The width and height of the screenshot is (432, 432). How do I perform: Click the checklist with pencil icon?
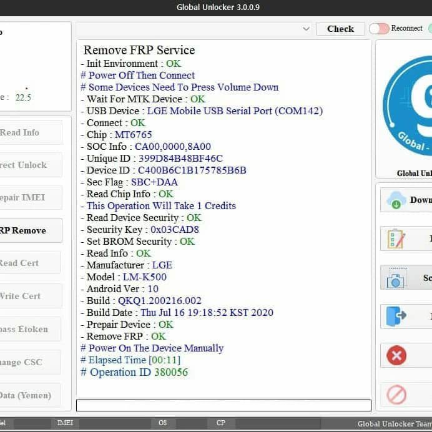396,238
